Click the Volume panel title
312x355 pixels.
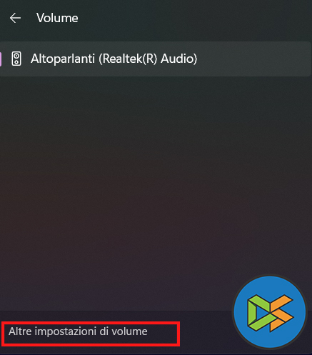57,18
